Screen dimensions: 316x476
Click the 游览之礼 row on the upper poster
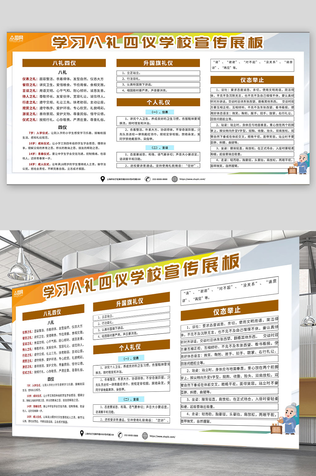(64, 114)
